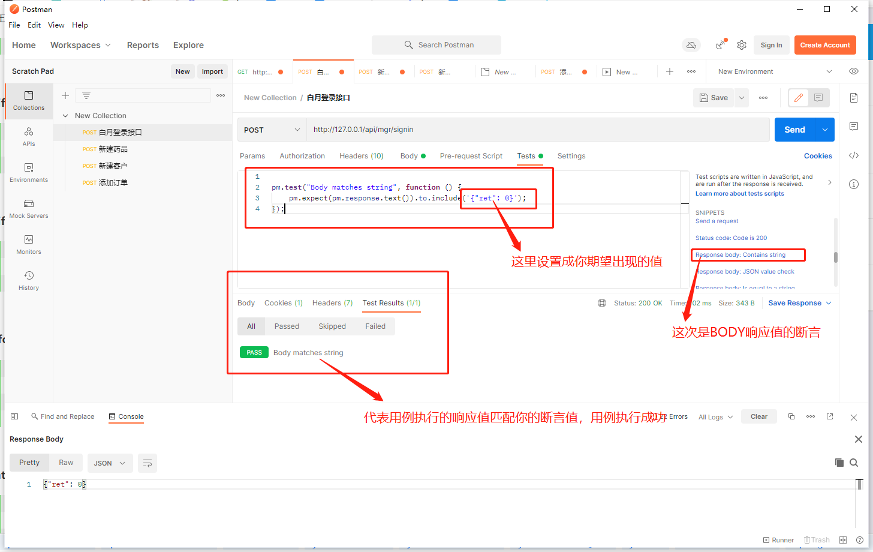Click the environment quick look eye icon
The width and height of the screenshot is (873, 552).
point(854,71)
